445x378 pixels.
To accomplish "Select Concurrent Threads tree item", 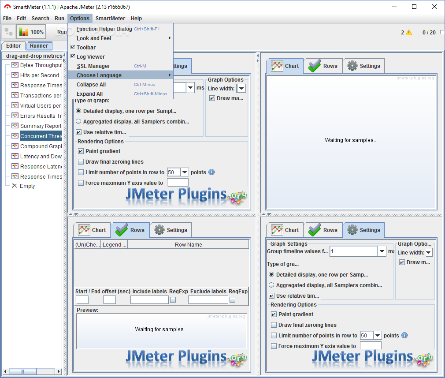I will 41,136.
